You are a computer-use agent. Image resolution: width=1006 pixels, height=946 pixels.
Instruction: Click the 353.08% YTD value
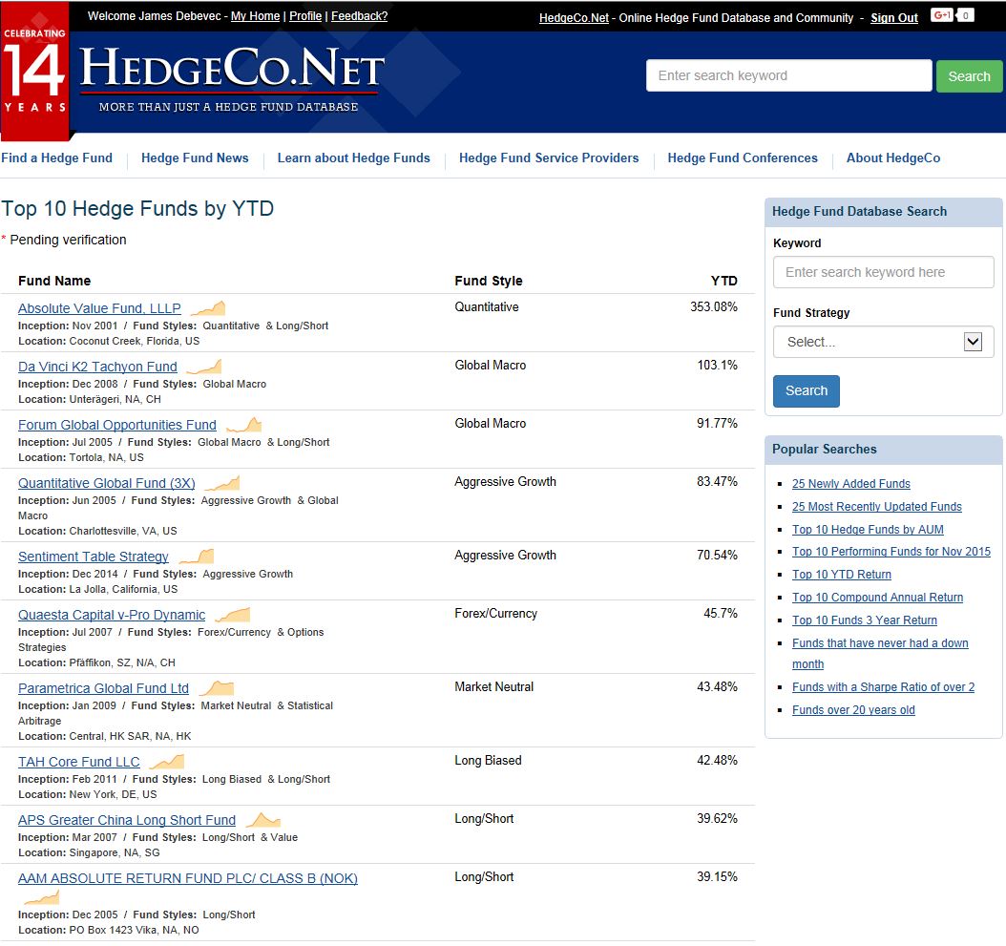pyautogui.click(x=713, y=306)
